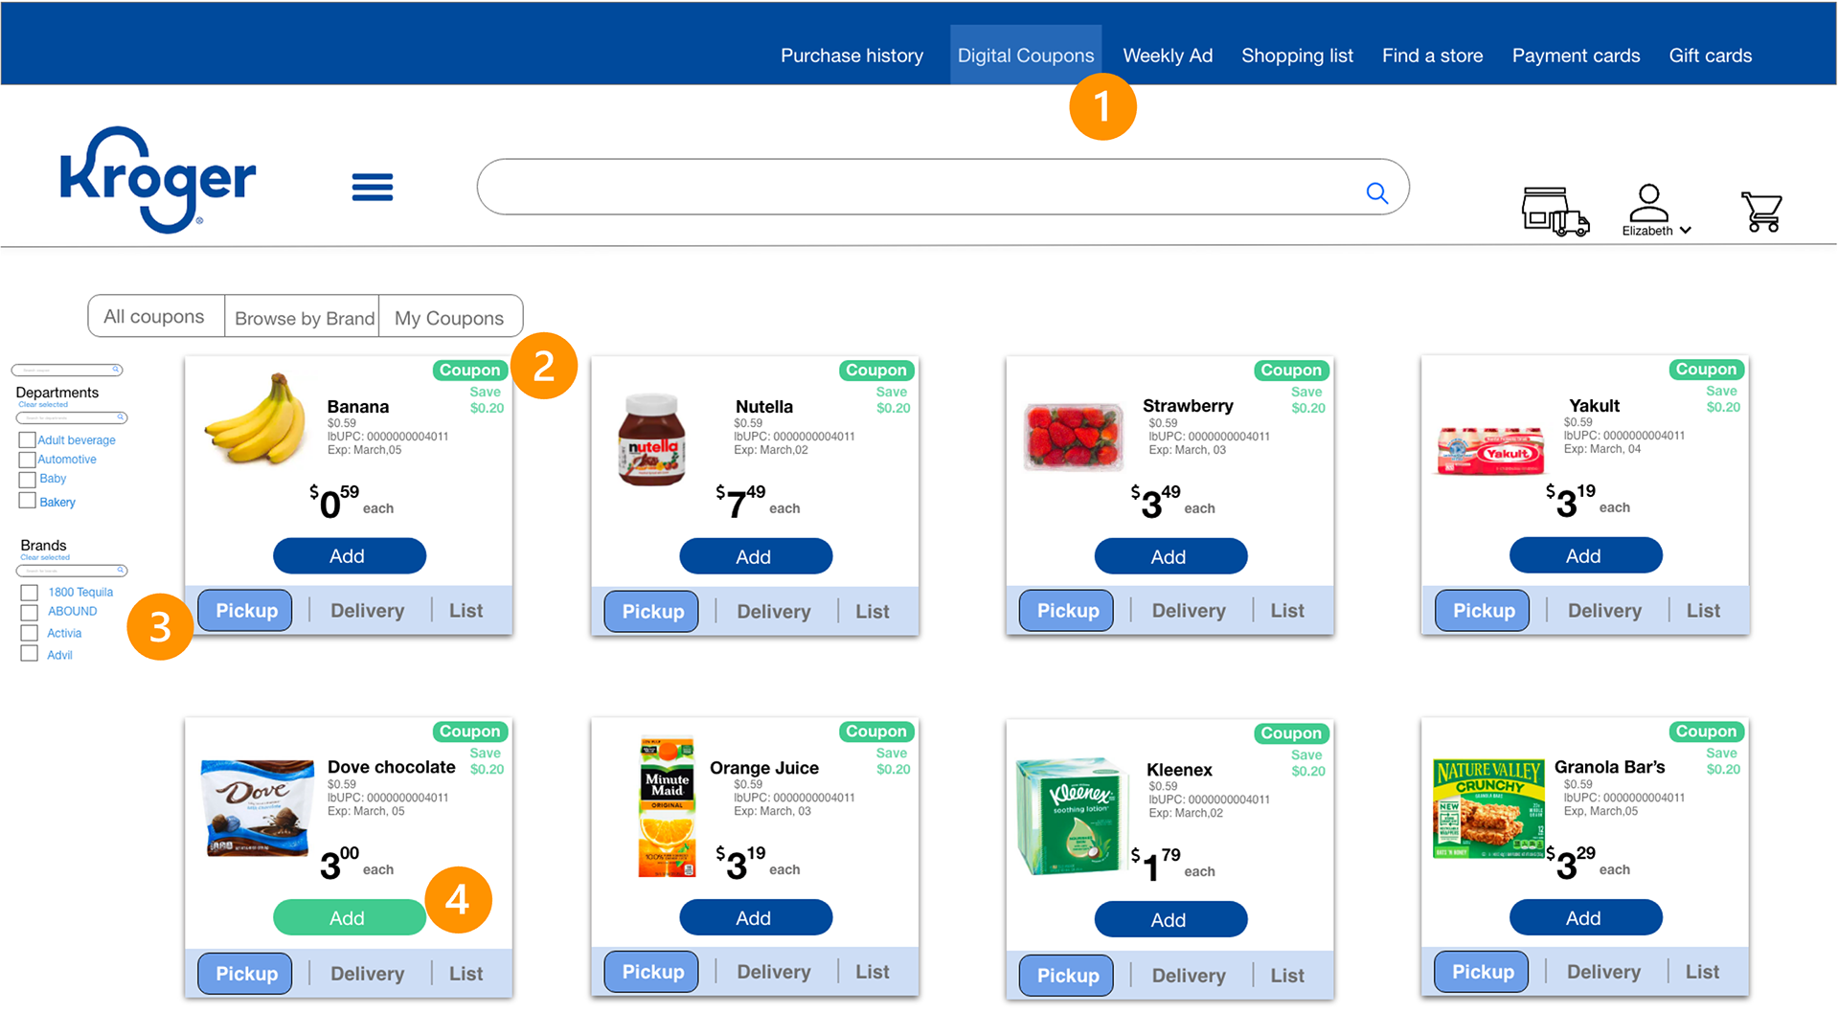Open the Kleenex box image

pos(1072,816)
